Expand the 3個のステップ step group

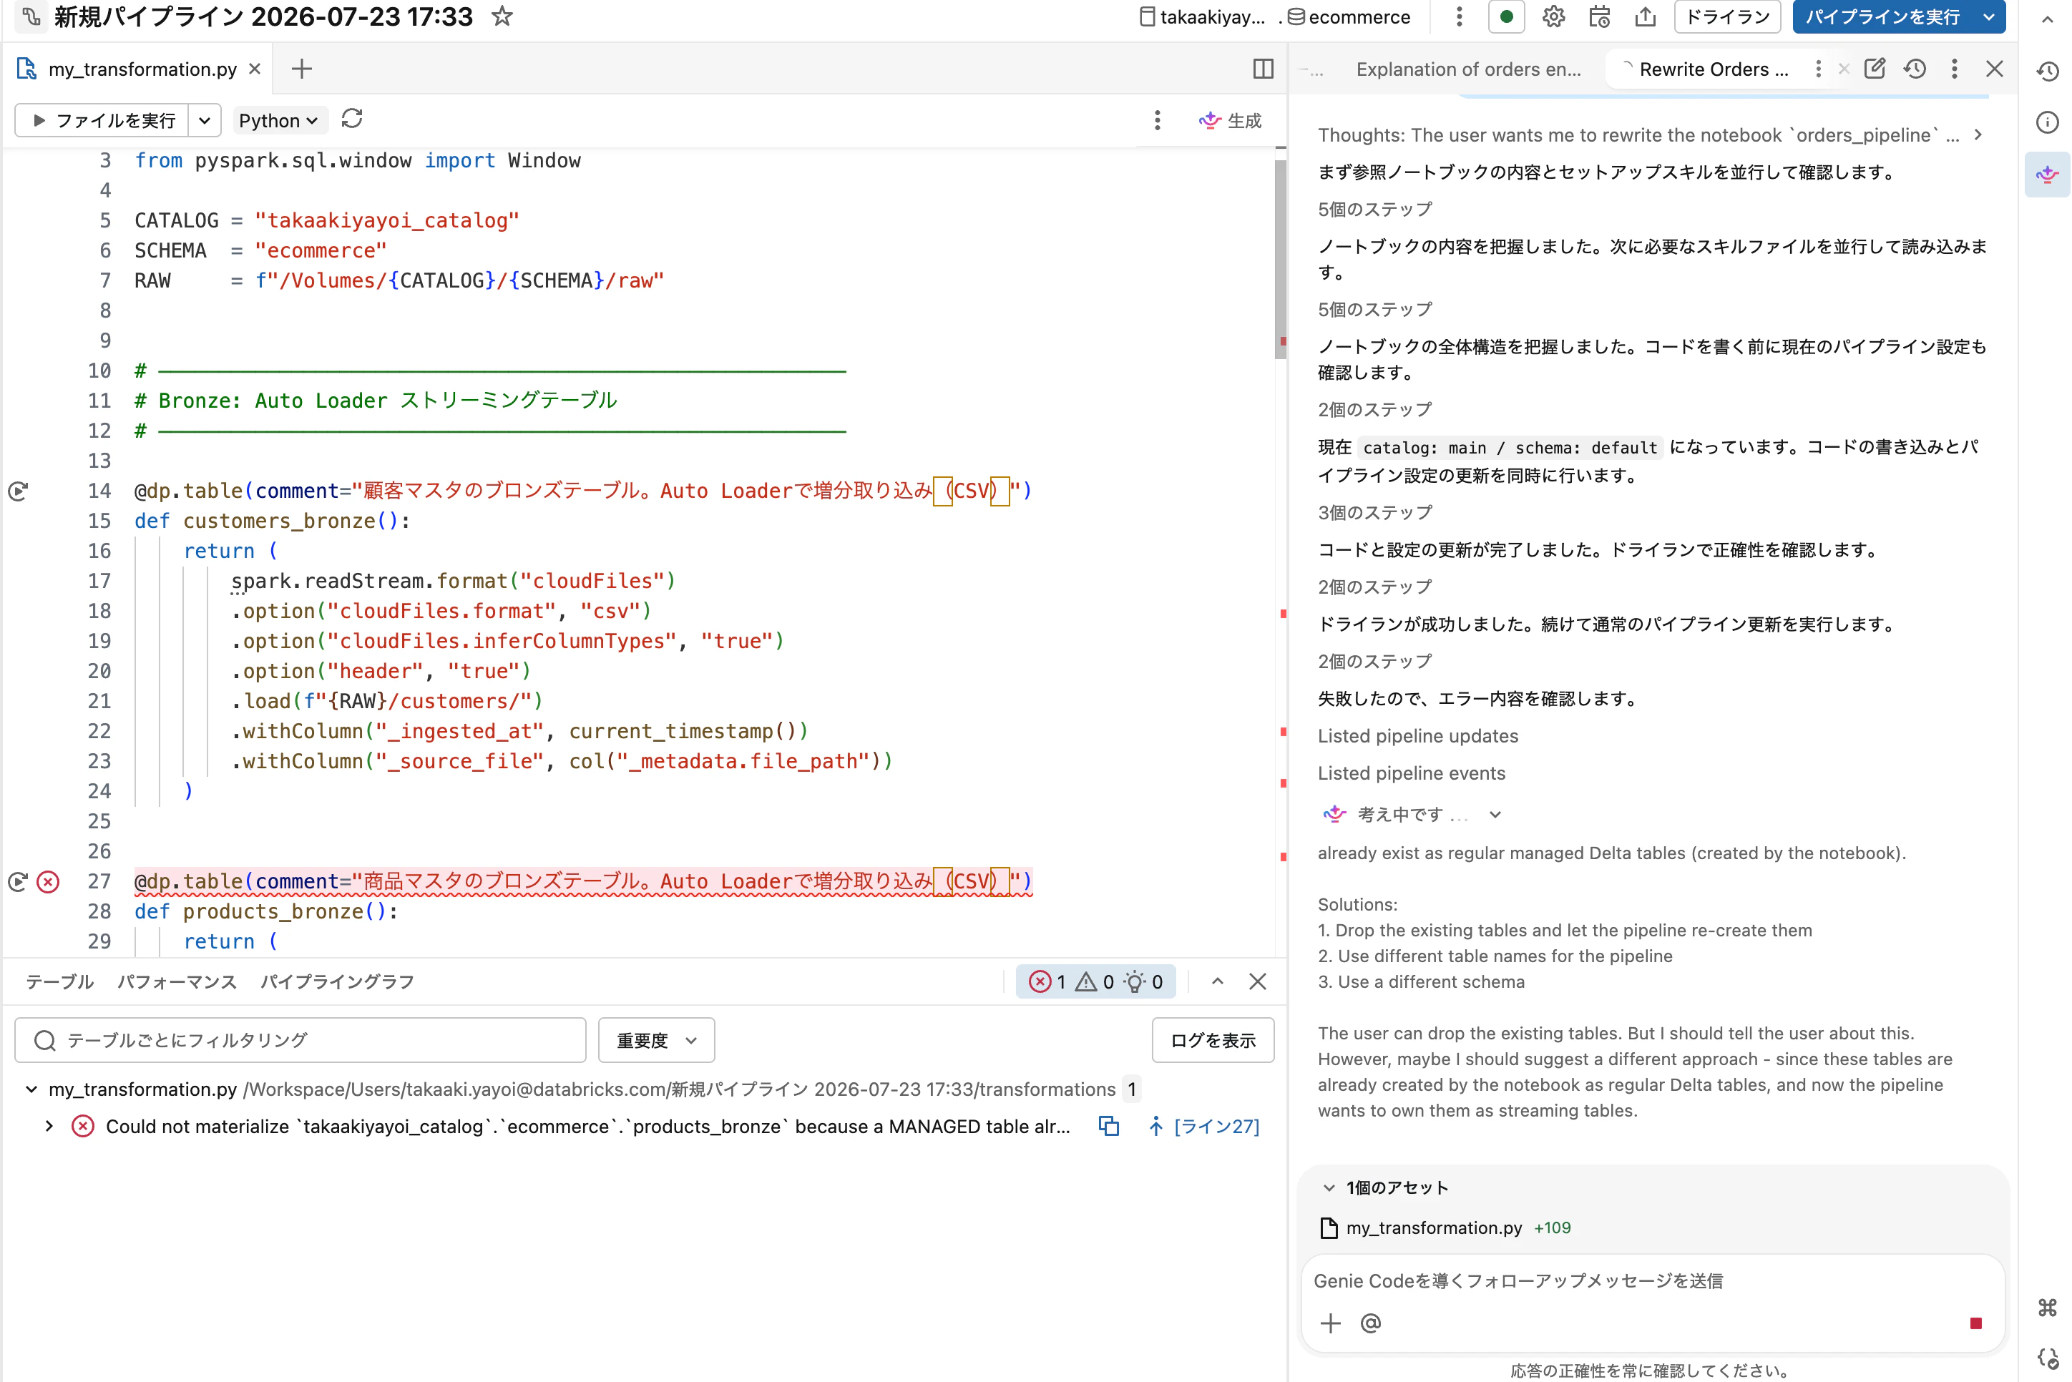tap(1375, 512)
